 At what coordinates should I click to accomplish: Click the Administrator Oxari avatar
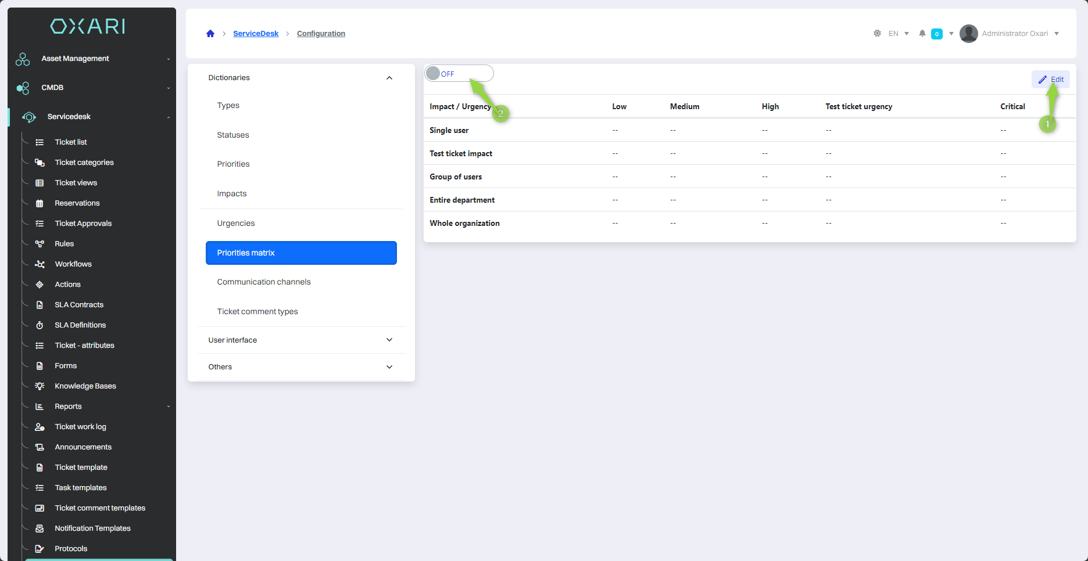968,34
